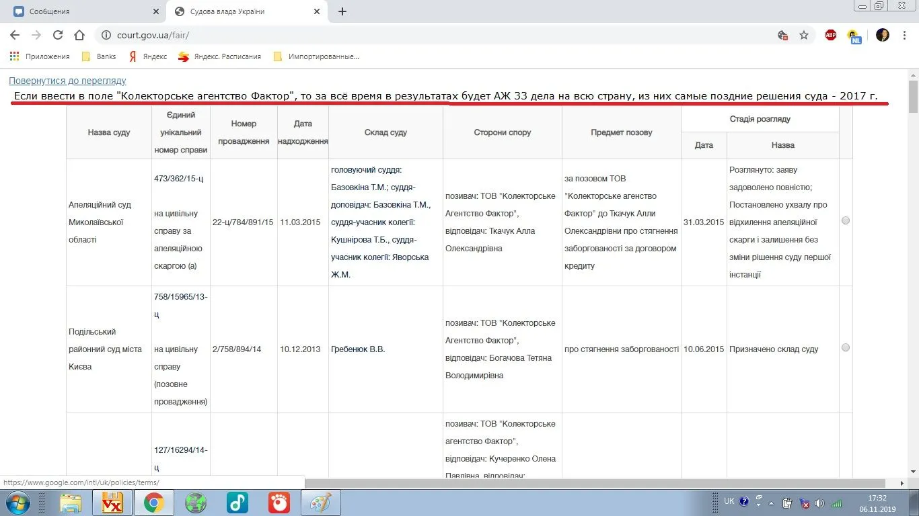
Task: Switch to the Сообщения tab
Action: click(x=81, y=11)
